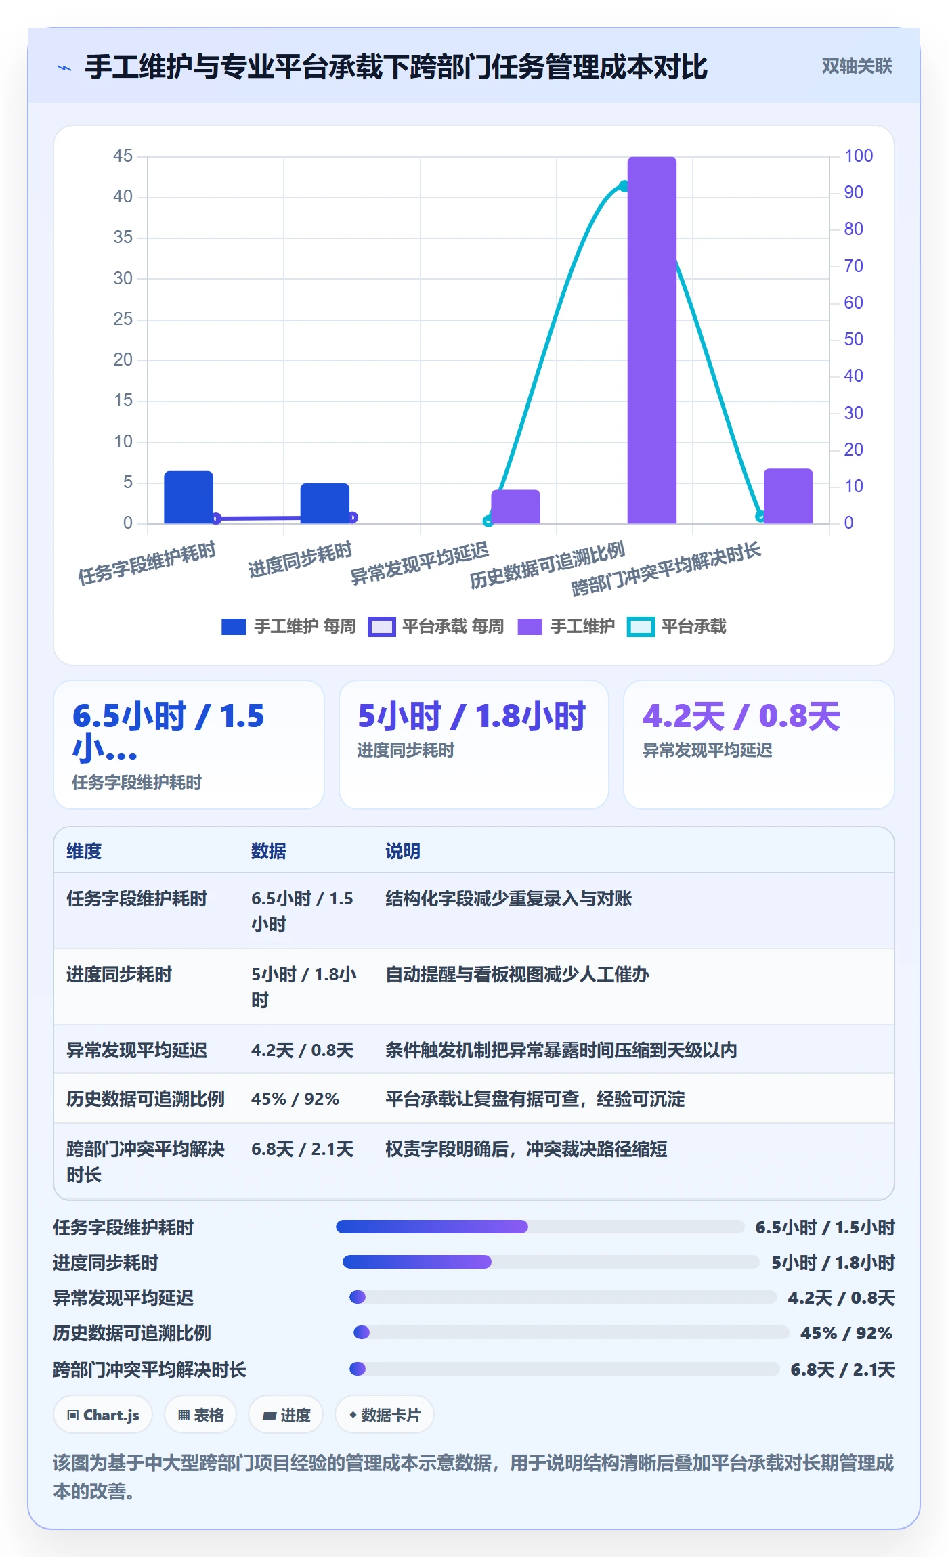Image resolution: width=948 pixels, height=1557 pixels.
Task: Open the 4.2天 / 0.8天 data card
Action: pyautogui.click(x=759, y=744)
